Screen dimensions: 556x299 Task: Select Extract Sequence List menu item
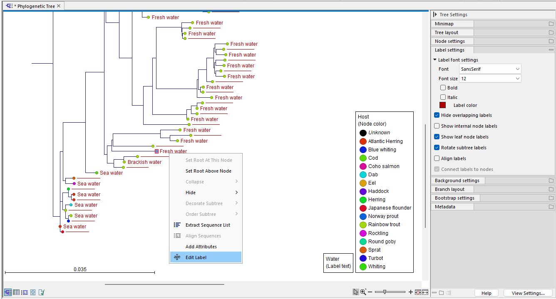tap(208, 225)
